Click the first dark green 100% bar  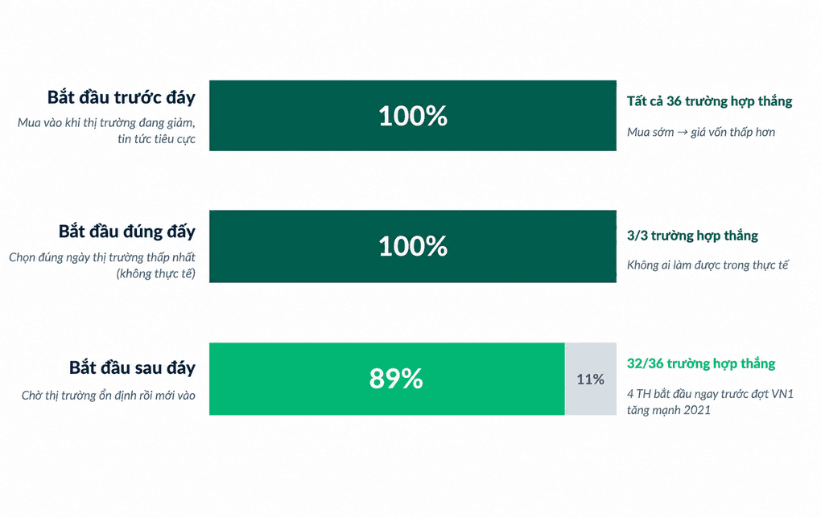click(413, 116)
